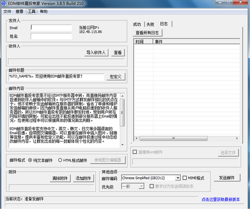Click the log horizontal scrollbar thumb
250x209 pixels.
tap(174, 138)
